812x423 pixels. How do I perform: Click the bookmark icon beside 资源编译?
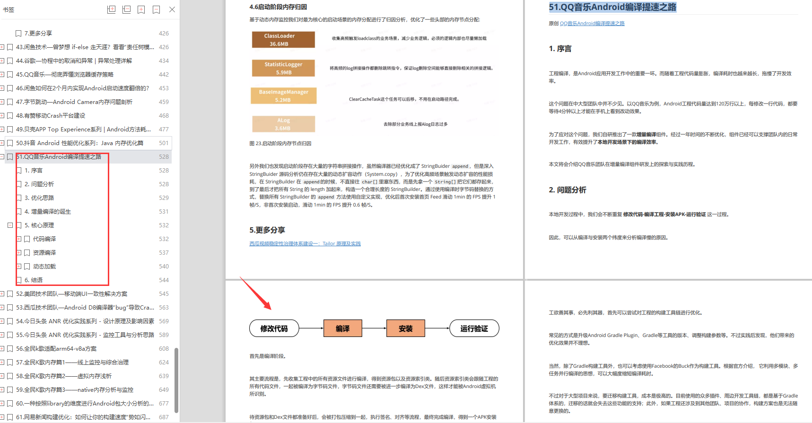coord(27,253)
